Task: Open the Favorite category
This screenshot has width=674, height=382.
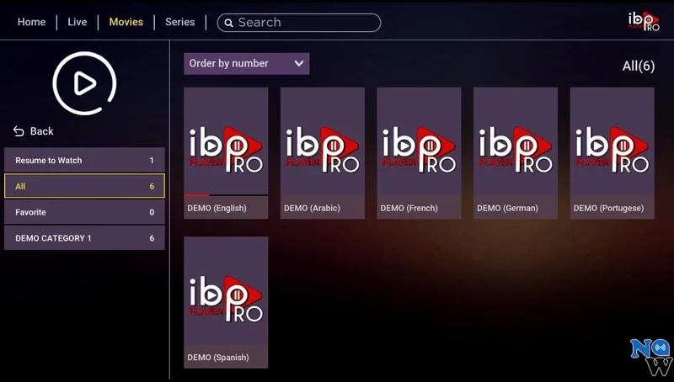Action: (x=84, y=212)
